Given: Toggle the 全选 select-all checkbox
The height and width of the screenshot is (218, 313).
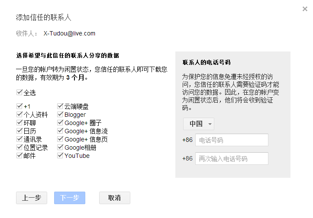Looking at the screenshot, I should coord(19,93).
